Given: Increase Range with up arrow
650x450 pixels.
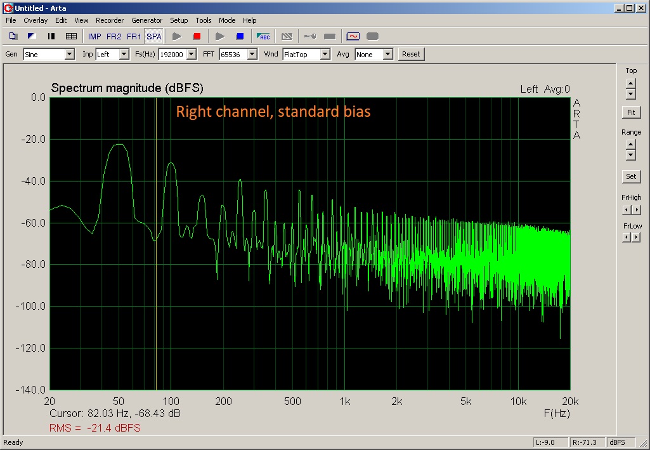Looking at the screenshot, I should pyautogui.click(x=630, y=144).
